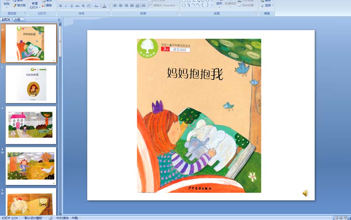
Task: Toggle text Shadow formatting
Action: (83, 6)
